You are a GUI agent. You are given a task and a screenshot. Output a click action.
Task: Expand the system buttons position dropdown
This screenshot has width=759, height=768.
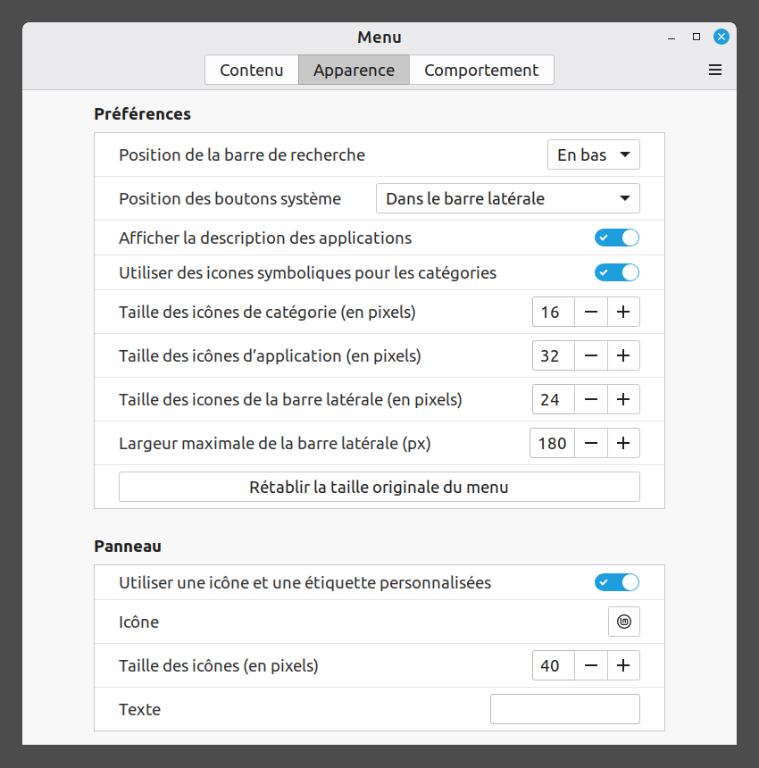(x=507, y=198)
